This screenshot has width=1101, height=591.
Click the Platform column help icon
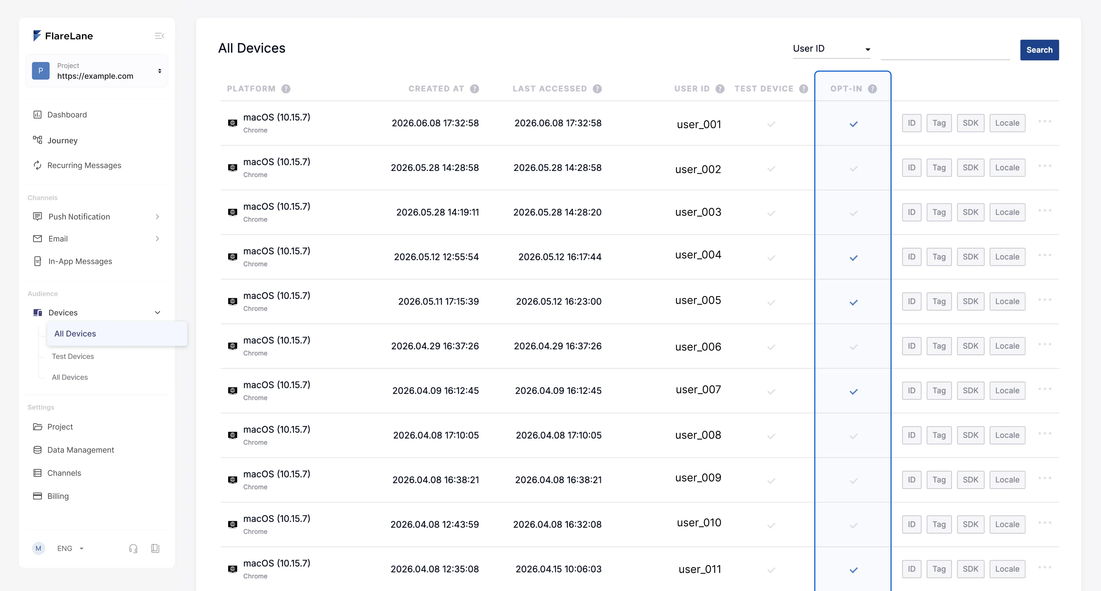(x=286, y=89)
